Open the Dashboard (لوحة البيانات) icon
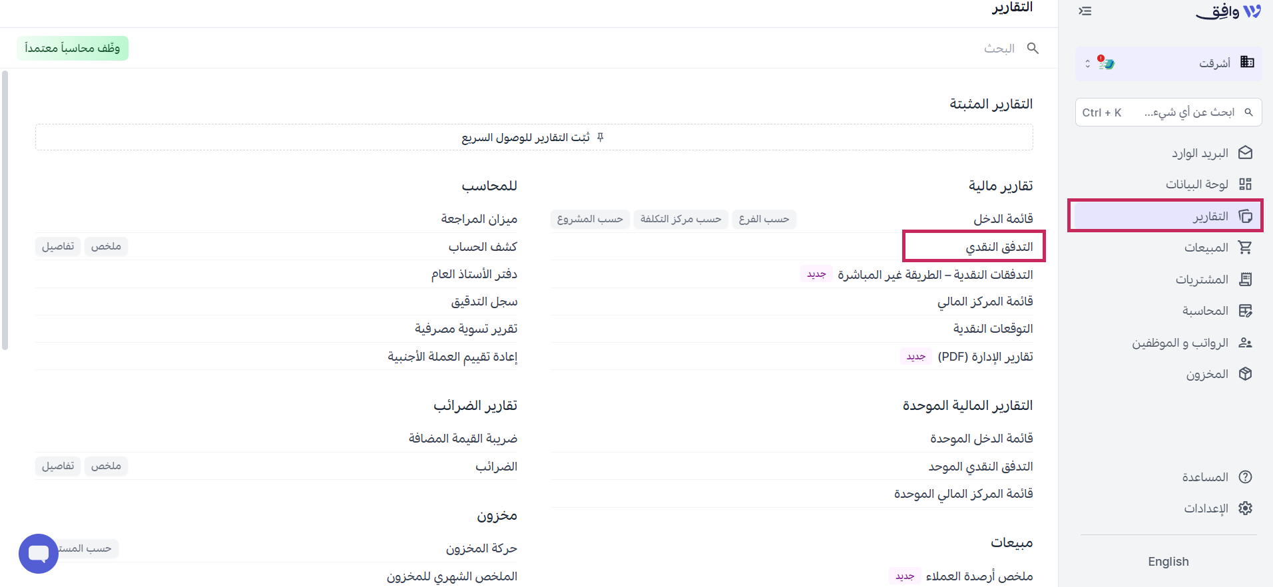Screen dimensions: 1273x587 coord(1245,184)
